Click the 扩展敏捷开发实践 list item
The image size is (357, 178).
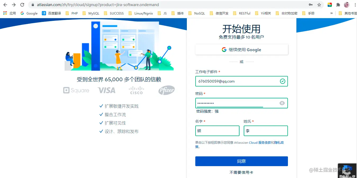pos(121,106)
